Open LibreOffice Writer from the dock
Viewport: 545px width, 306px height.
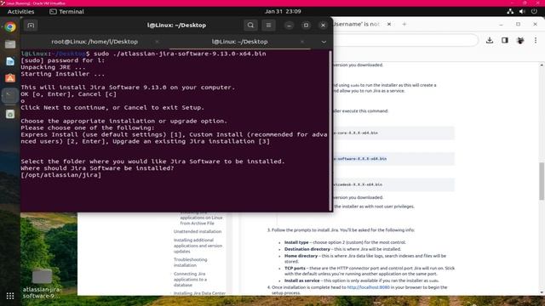pyautogui.click(x=10, y=61)
